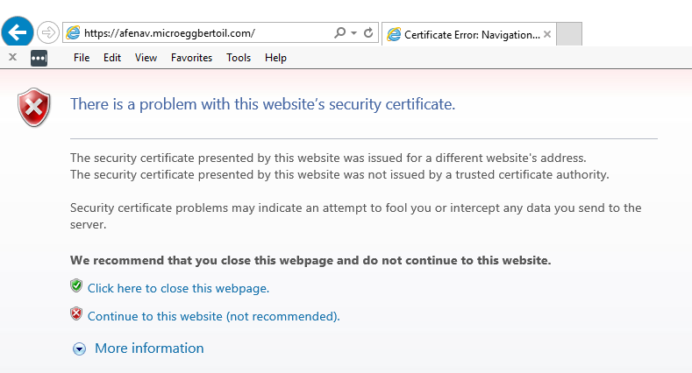
Task: Open the Tools menu
Action: coord(239,58)
